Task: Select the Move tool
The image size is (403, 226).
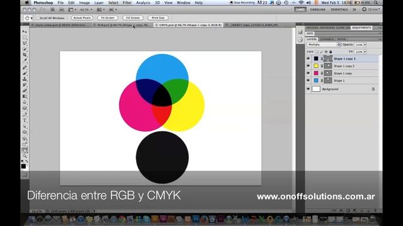Action: [x=25, y=31]
